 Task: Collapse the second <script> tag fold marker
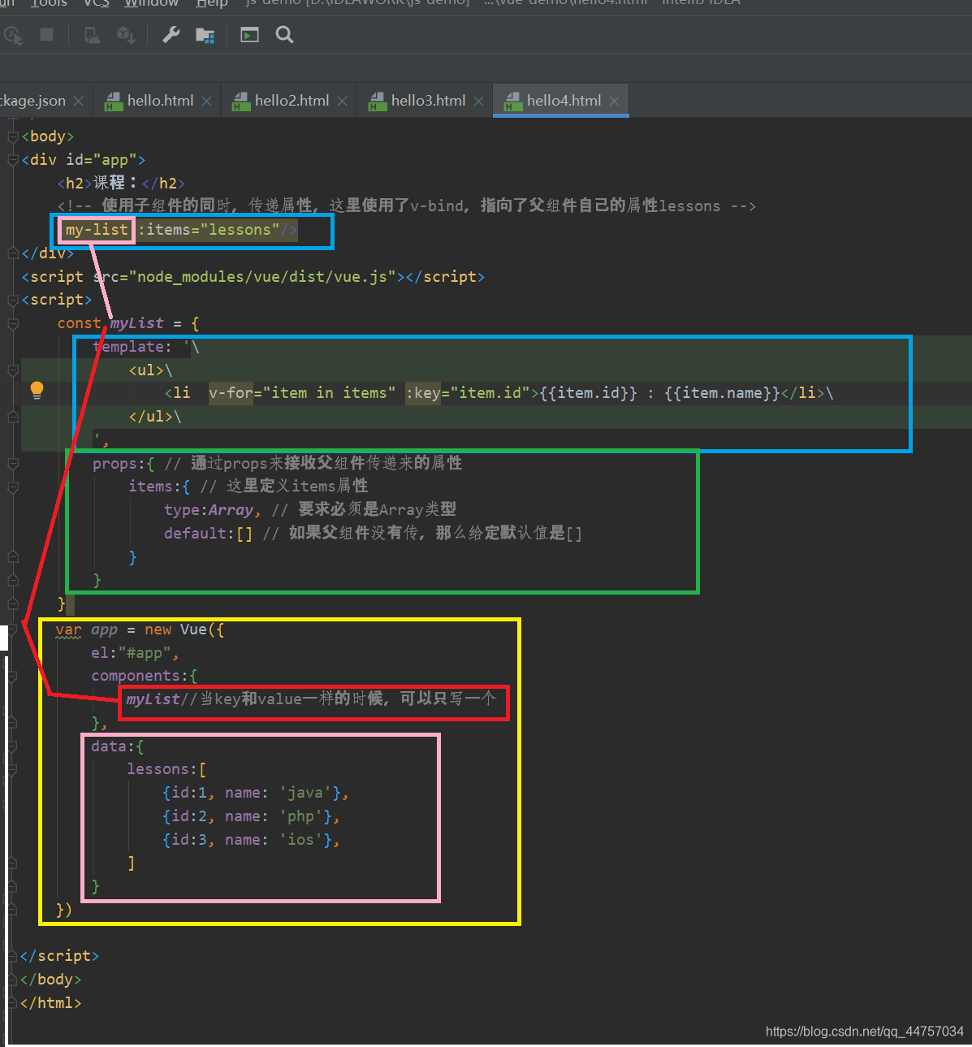point(13,300)
